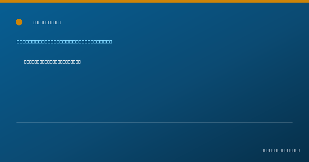Click the indented white subtitle text line
Image resolution: width=309 pixels, height=162 pixels.
52,62
